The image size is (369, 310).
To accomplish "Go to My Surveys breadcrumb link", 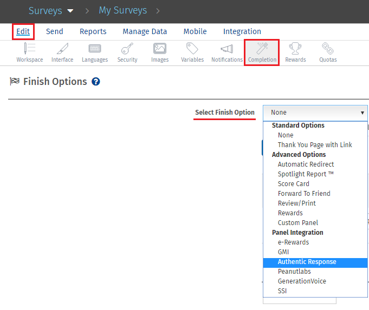I will (122, 10).
